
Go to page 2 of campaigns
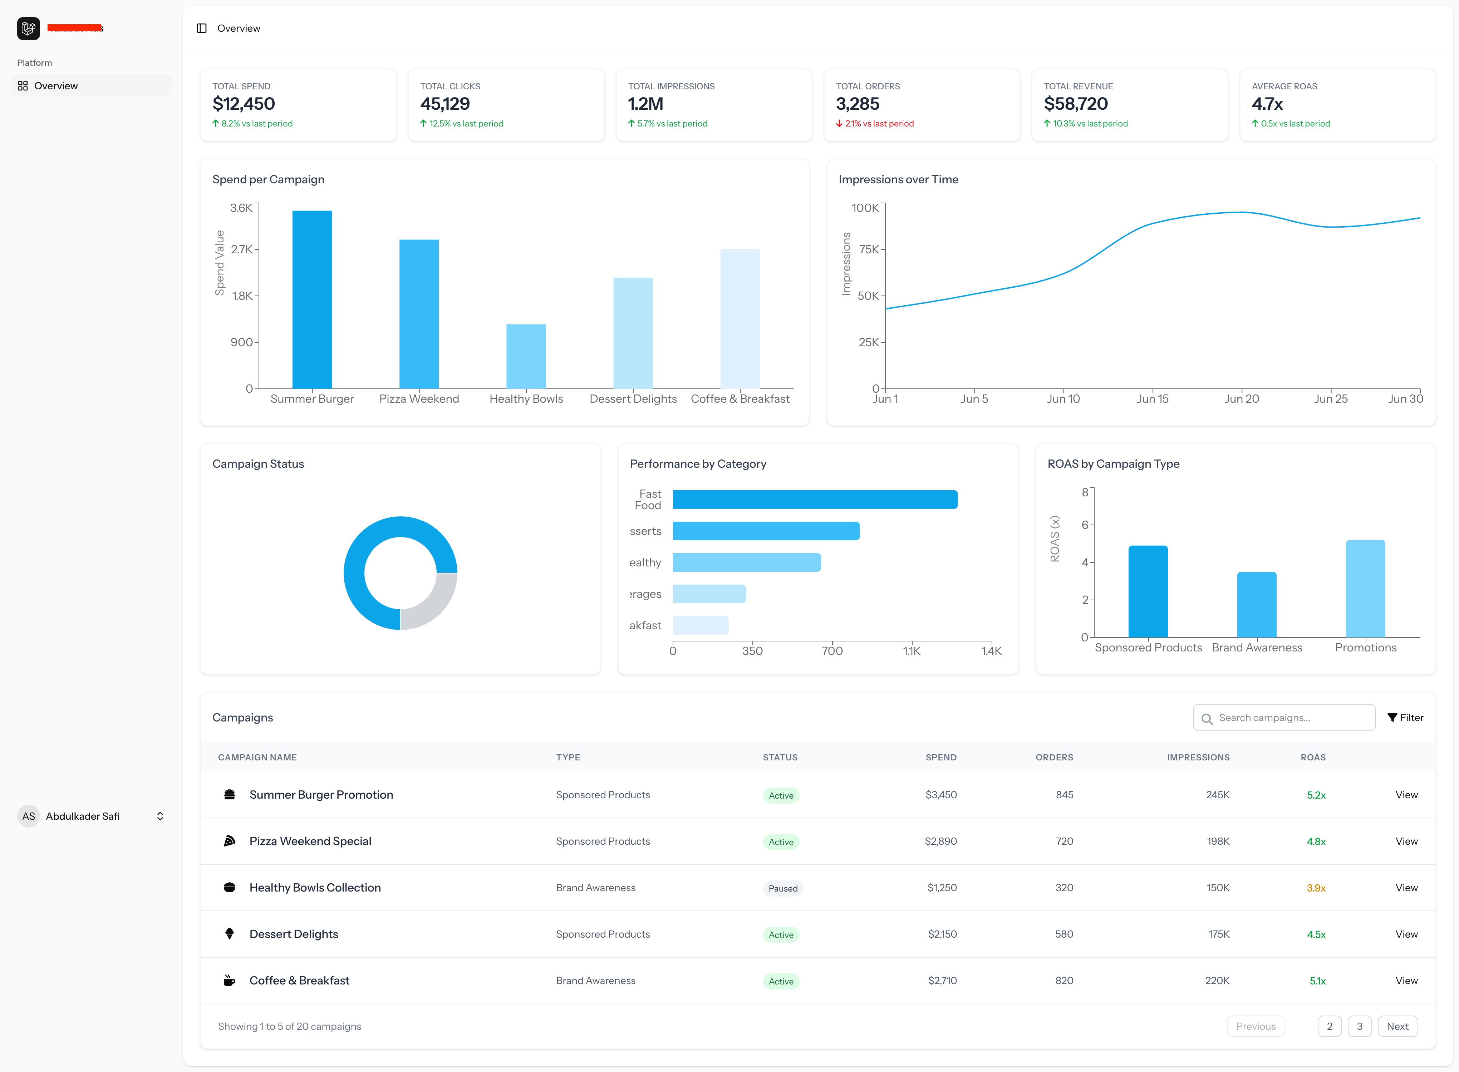[1329, 1027]
